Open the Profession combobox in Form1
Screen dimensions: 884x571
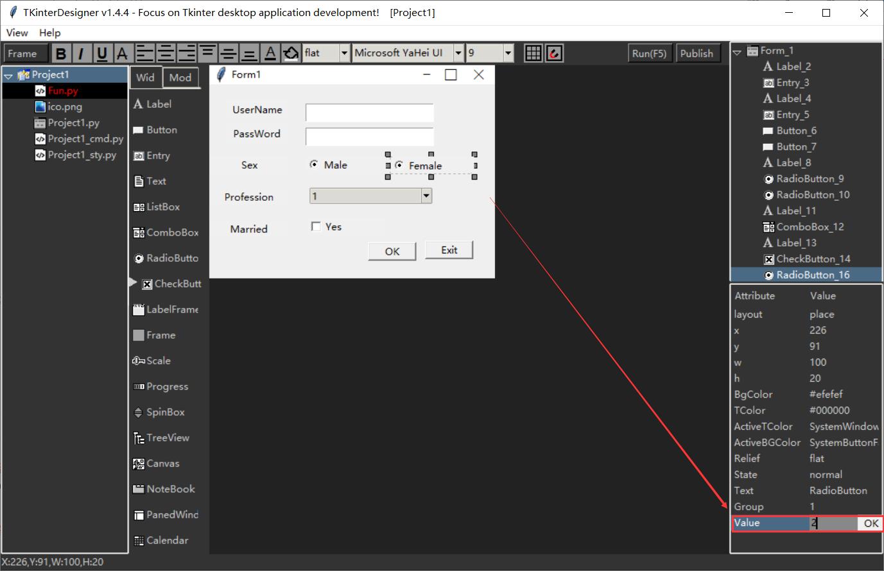(426, 196)
